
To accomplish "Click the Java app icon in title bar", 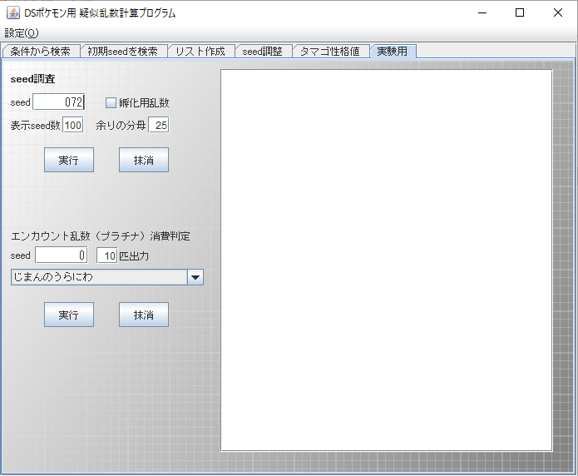I will [13, 12].
